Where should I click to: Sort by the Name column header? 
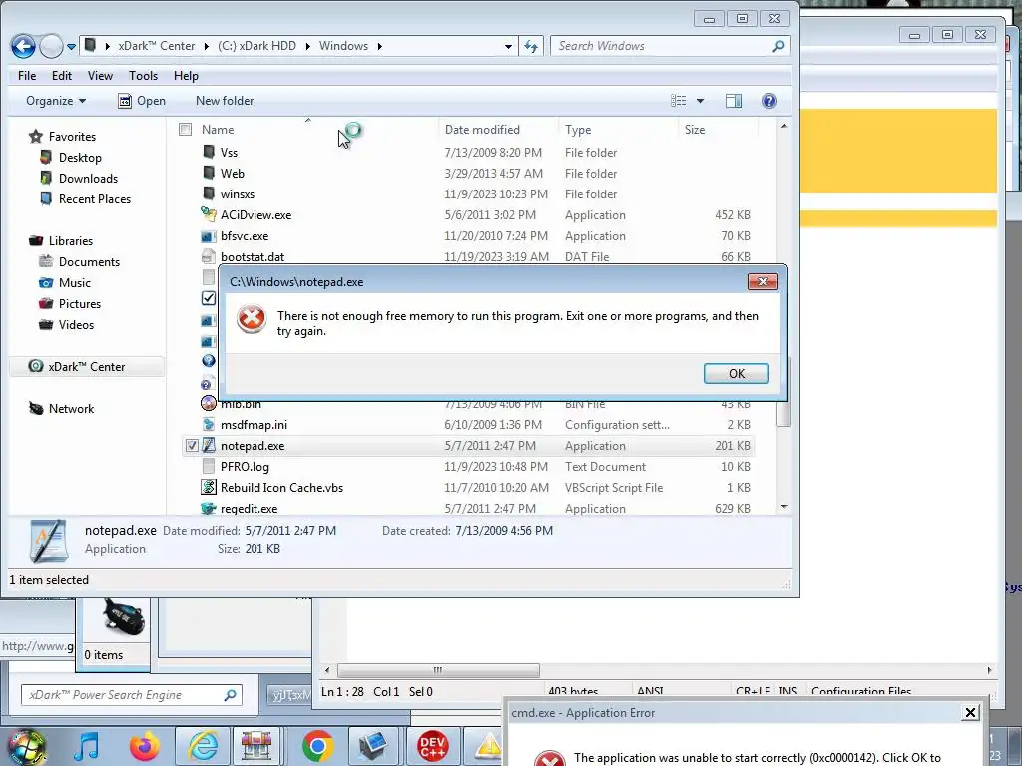pyautogui.click(x=217, y=129)
